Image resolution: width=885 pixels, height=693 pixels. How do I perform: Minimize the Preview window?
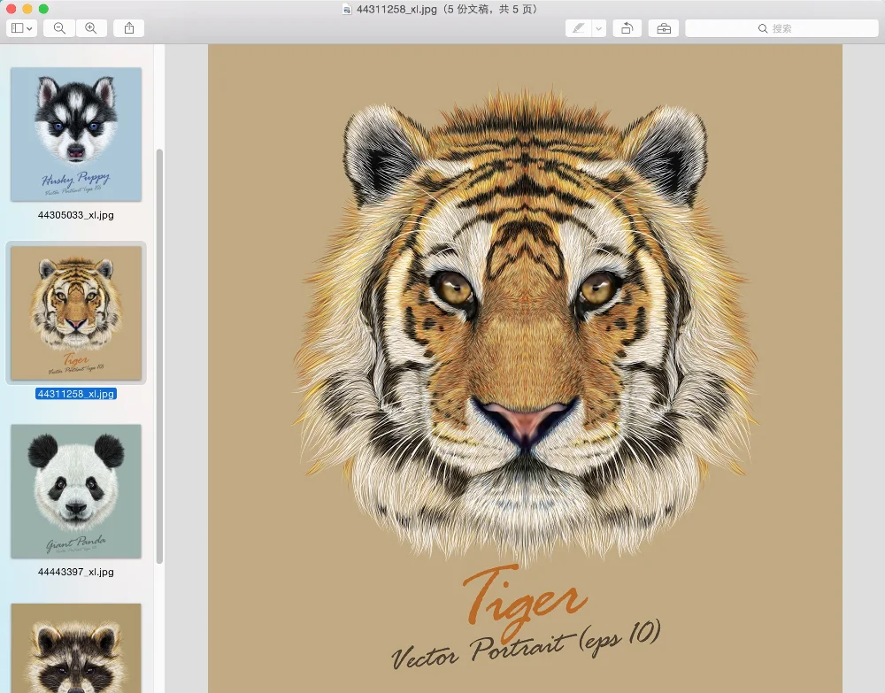click(x=27, y=9)
